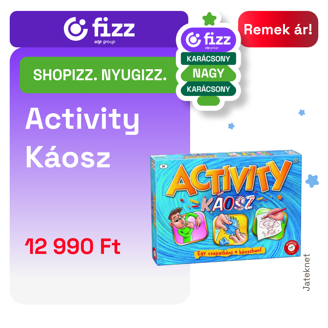Click the green star atop the tree
The width and height of the screenshot is (328, 328).
(x=209, y=19)
